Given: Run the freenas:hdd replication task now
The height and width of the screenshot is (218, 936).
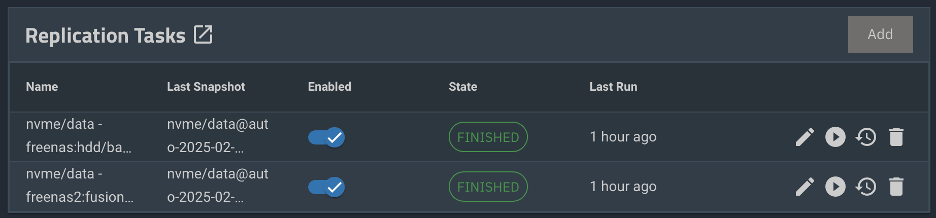Looking at the screenshot, I should pos(835,137).
